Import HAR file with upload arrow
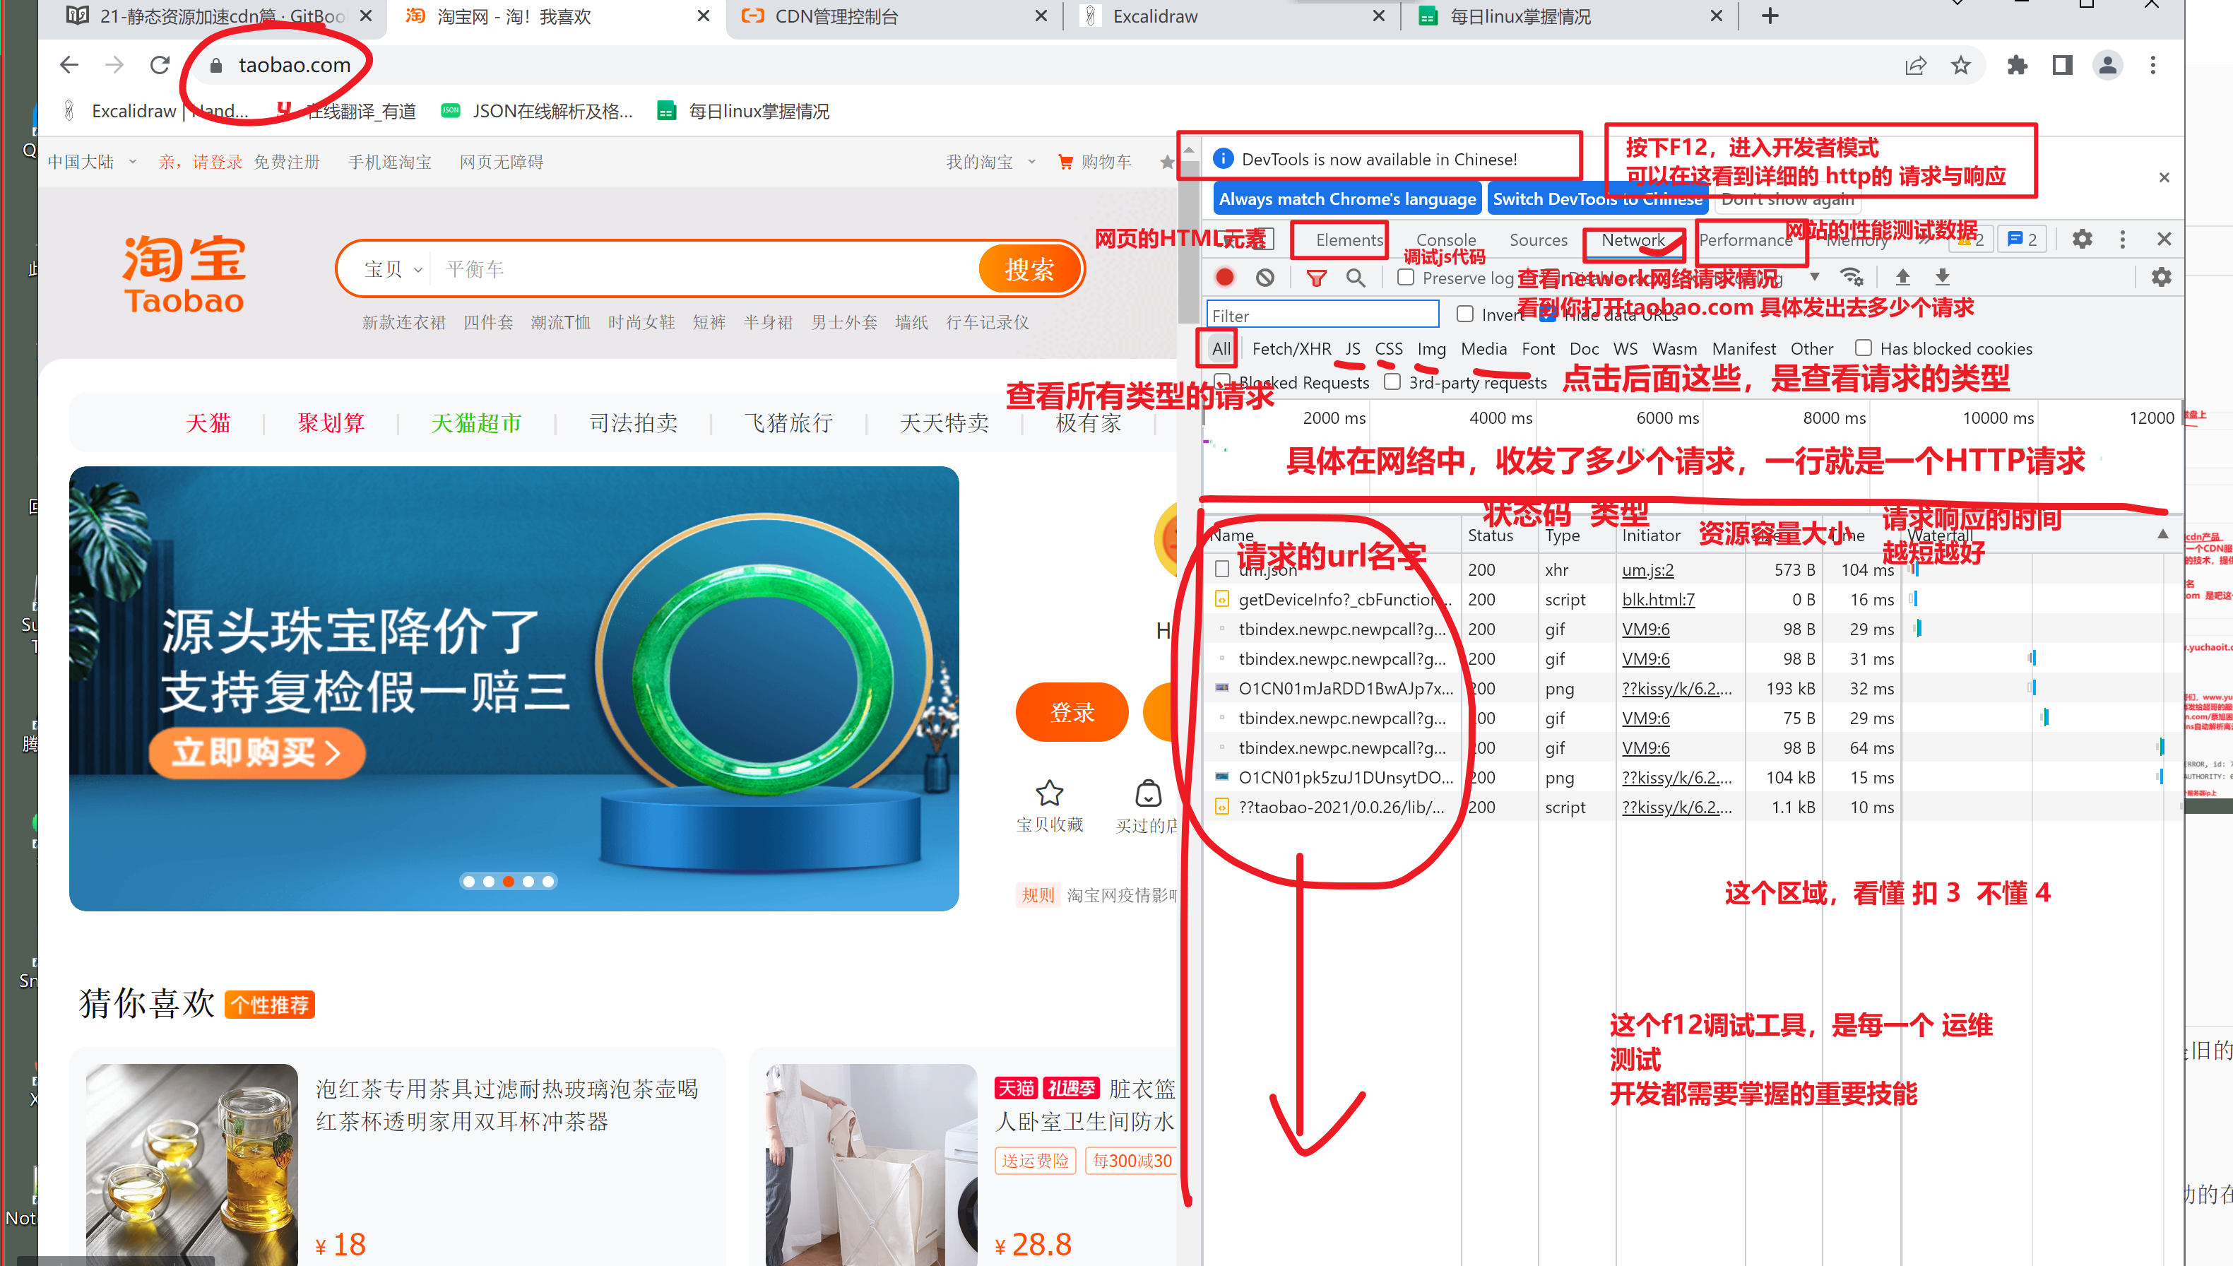Image resolution: width=2233 pixels, height=1266 pixels. pyautogui.click(x=1902, y=278)
